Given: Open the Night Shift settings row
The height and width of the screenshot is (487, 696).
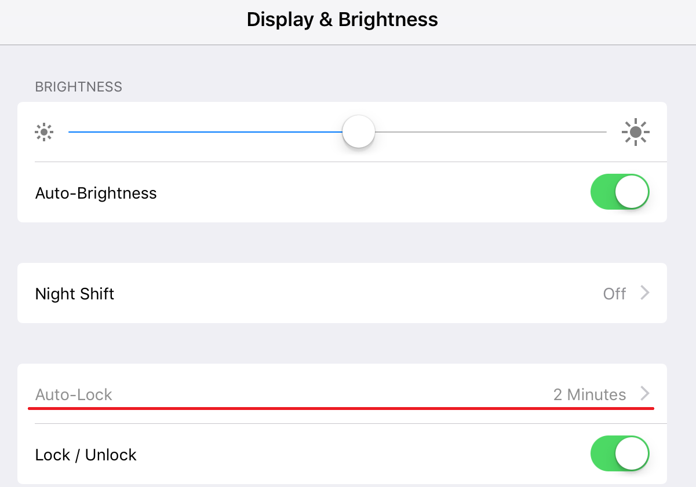Looking at the screenshot, I should (342, 293).
